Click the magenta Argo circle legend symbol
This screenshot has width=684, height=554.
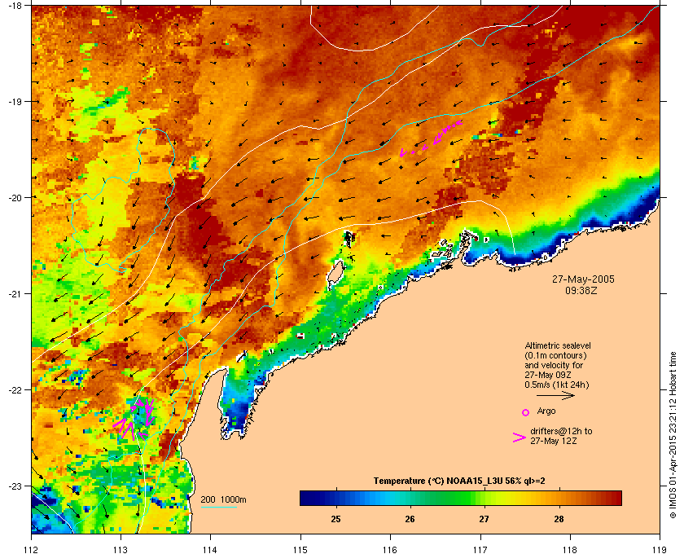click(x=525, y=412)
